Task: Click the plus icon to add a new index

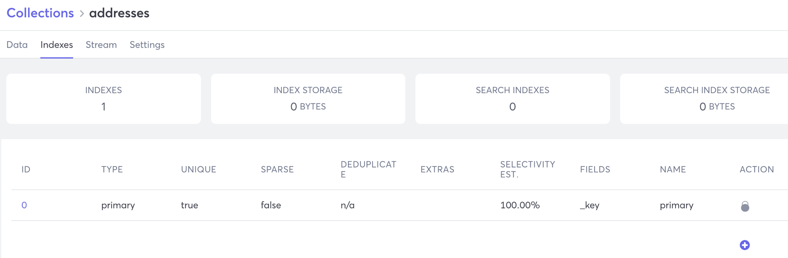Action: pyautogui.click(x=745, y=245)
